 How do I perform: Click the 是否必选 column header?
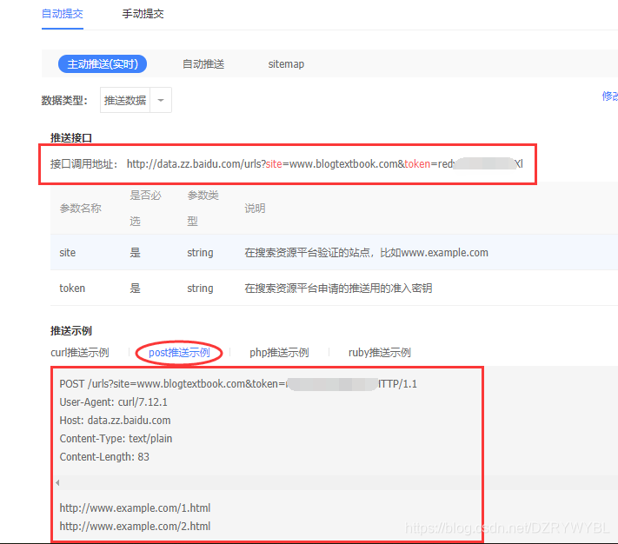145,208
